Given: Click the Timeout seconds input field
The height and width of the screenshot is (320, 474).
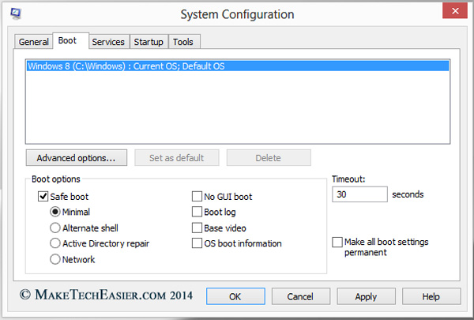Looking at the screenshot, I should tap(359, 194).
